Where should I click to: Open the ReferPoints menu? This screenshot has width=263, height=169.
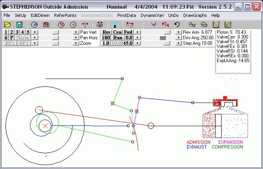[65, 15]
